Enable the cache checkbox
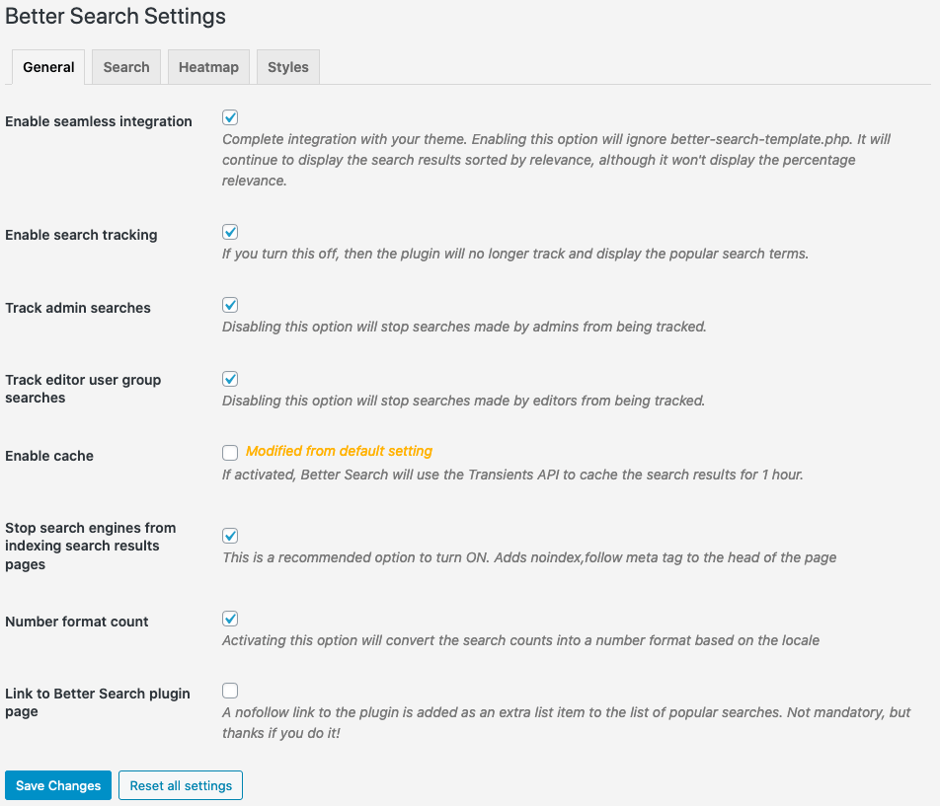Screen dimensions: 940x806 coord(230,452)
